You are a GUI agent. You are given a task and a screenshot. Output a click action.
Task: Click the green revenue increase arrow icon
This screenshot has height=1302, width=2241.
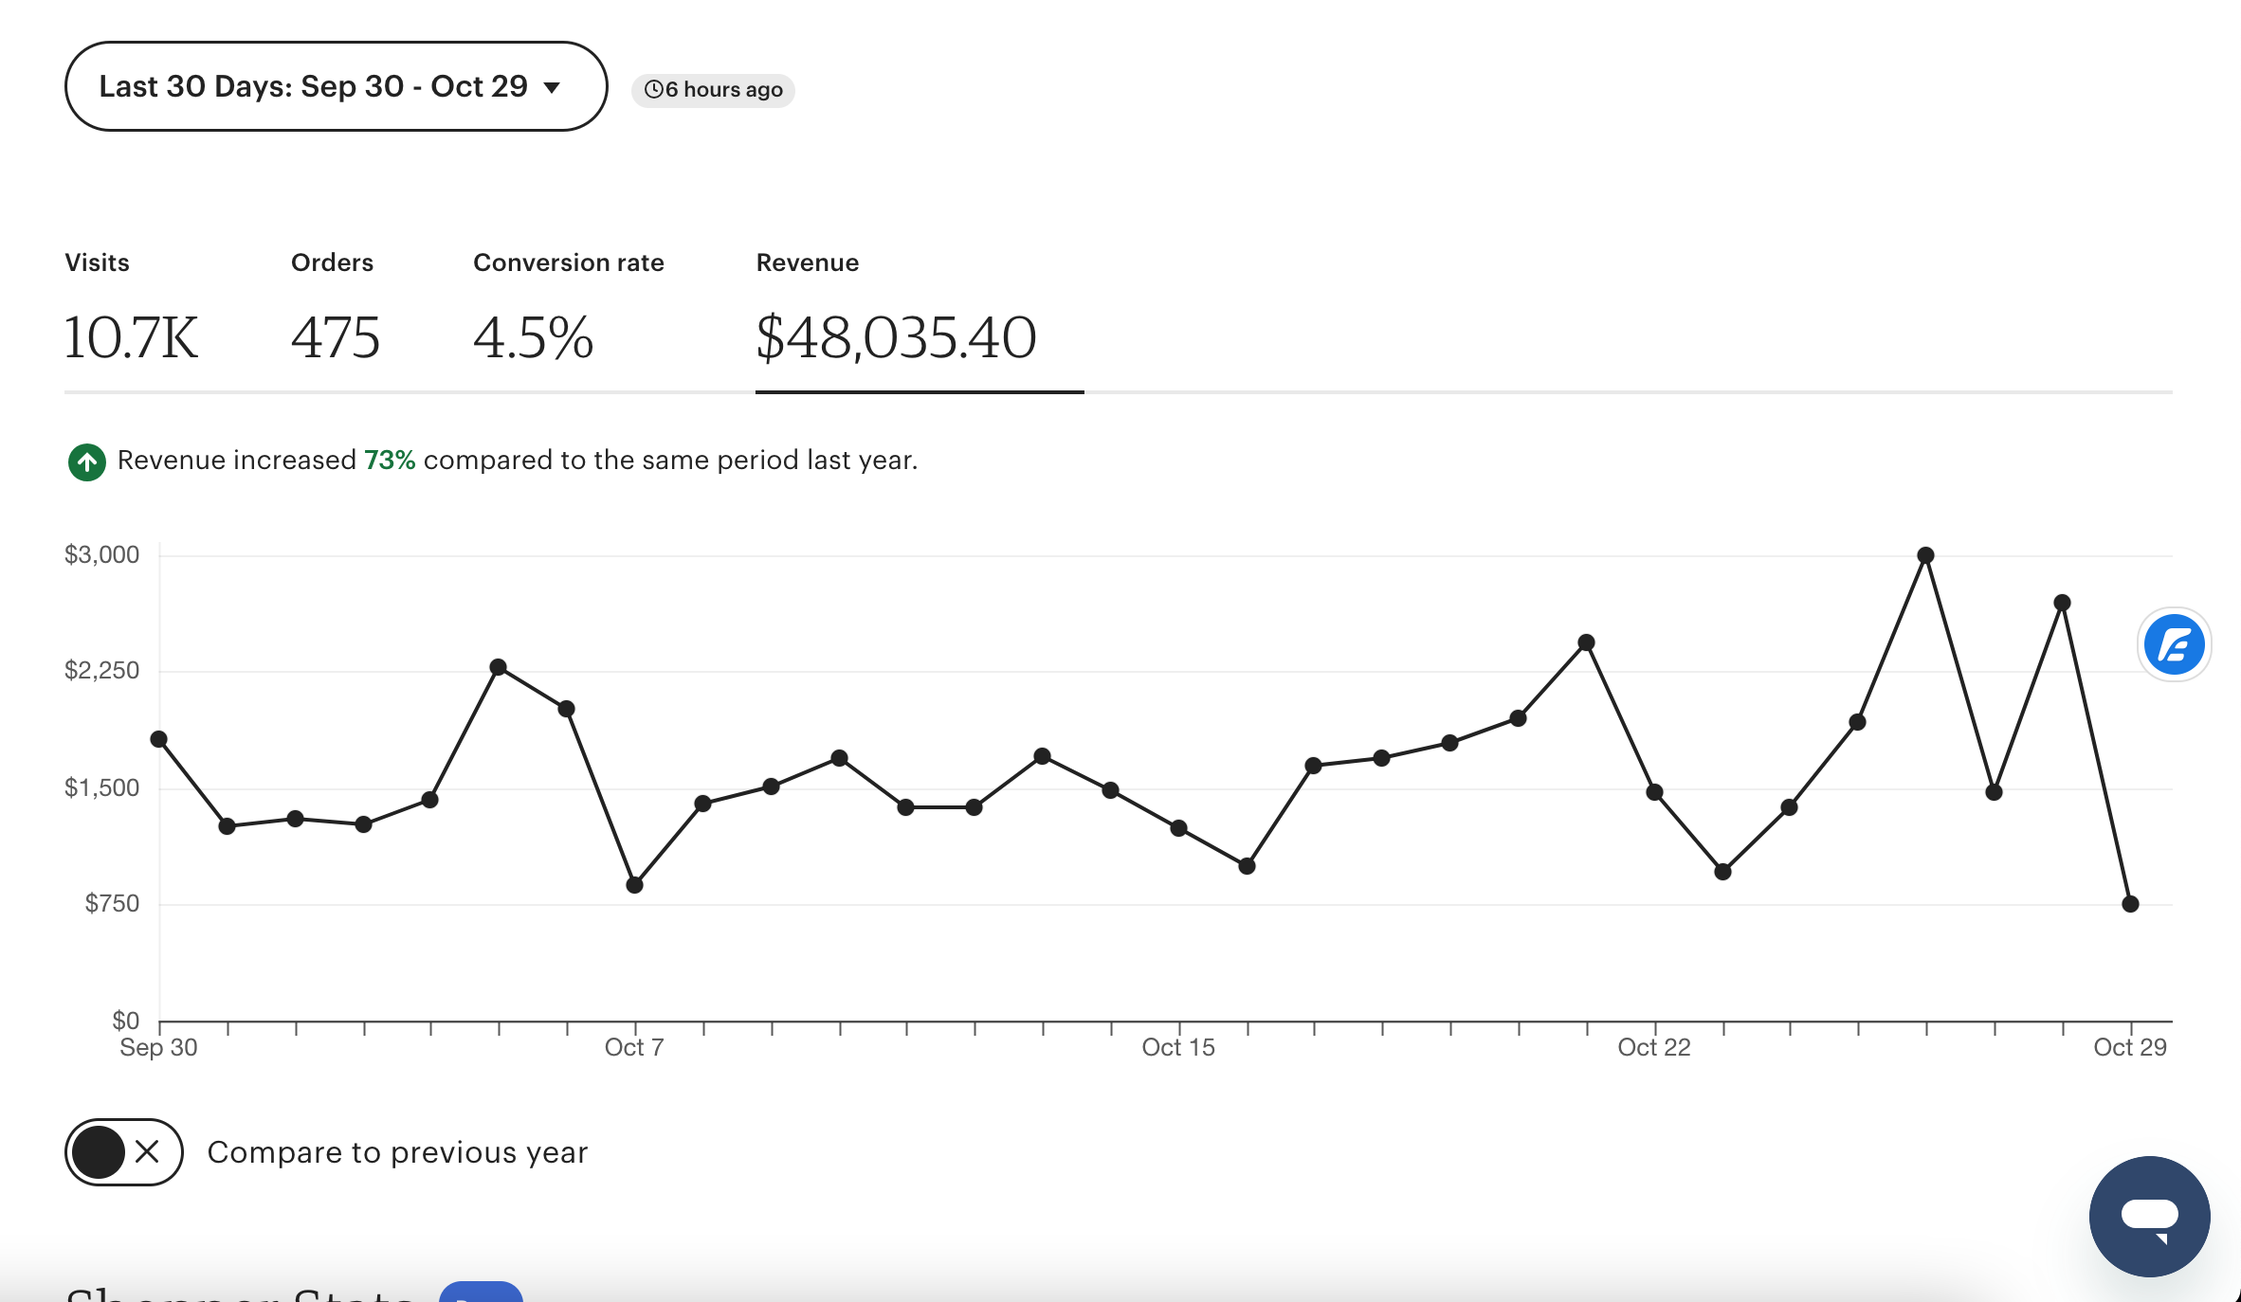click(87, 462)
